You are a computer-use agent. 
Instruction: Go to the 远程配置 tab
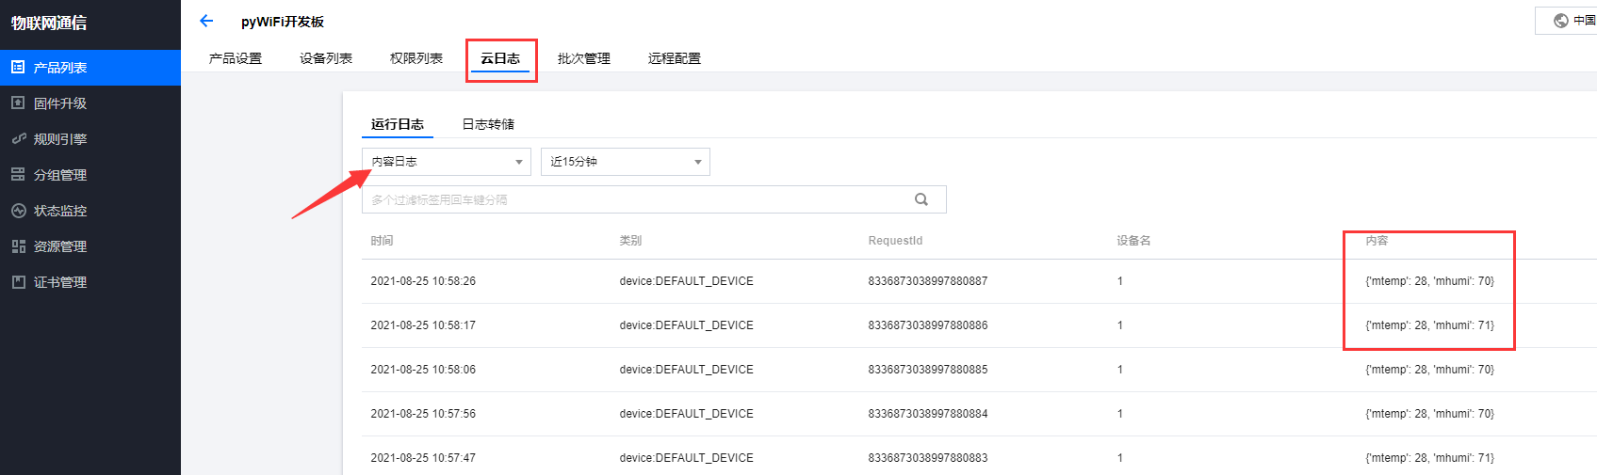click(x=675, y=58)
